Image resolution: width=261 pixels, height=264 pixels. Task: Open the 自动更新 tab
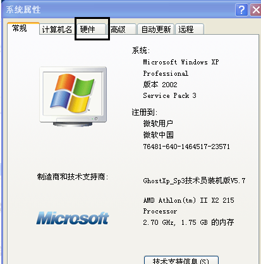pos(155,29)
